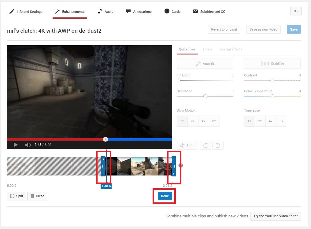Set Slow Motion to 2x
The height and width of the screenshot is (229, 311).
[193, 121]
